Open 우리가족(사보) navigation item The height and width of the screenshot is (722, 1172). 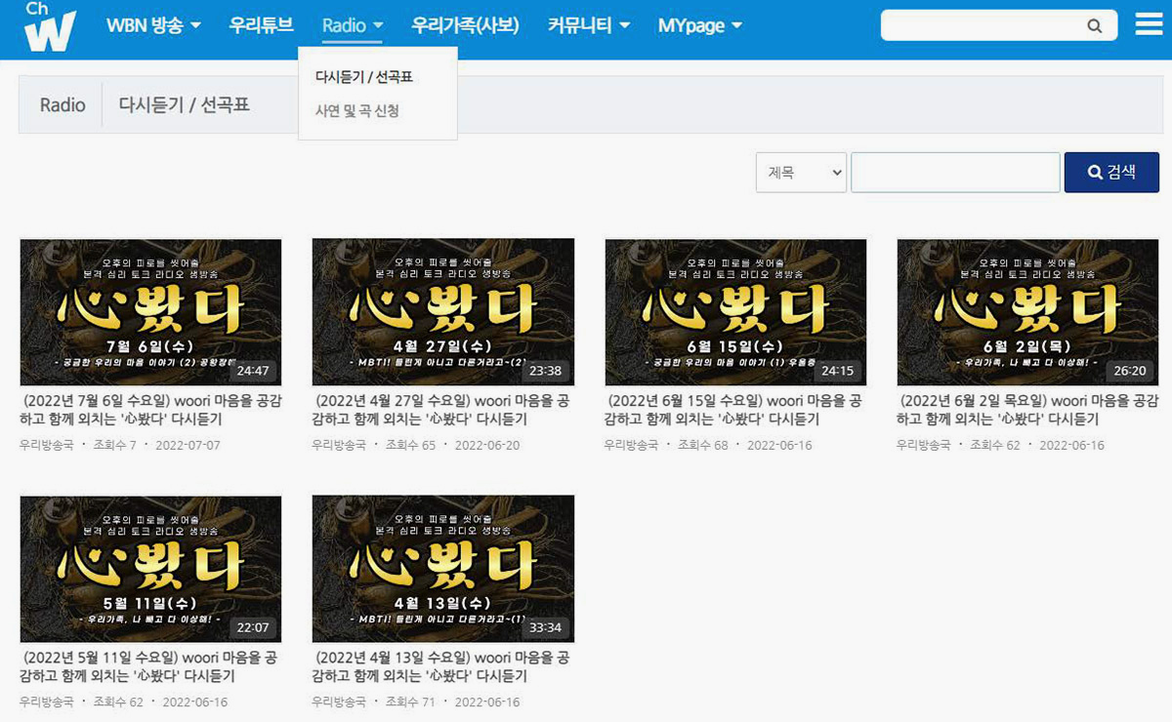click(x=465, y=25)
